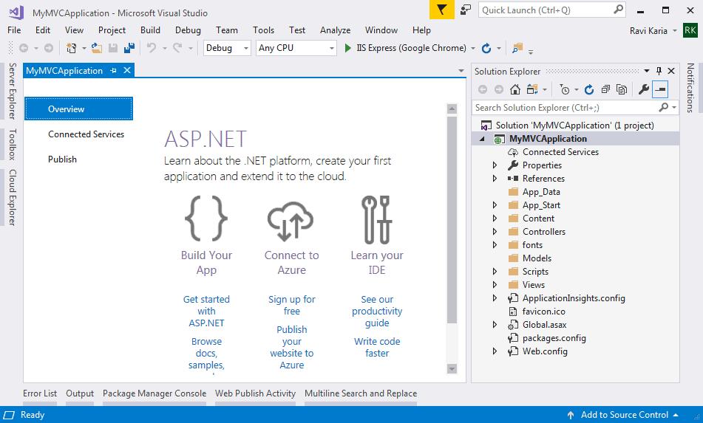
Task: Click the Navigate Forward toolbar arrow
Action: click(x=49, y=48)
